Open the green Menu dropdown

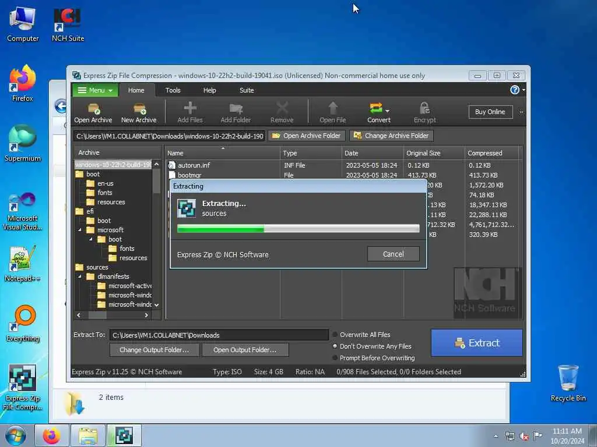click(95, 90)
